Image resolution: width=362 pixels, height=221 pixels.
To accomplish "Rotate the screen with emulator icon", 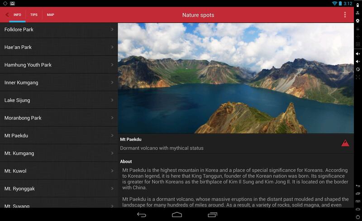I will [x=357, y=69].
